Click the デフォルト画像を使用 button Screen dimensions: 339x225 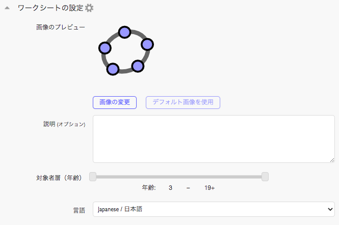[x=183, y=102]
